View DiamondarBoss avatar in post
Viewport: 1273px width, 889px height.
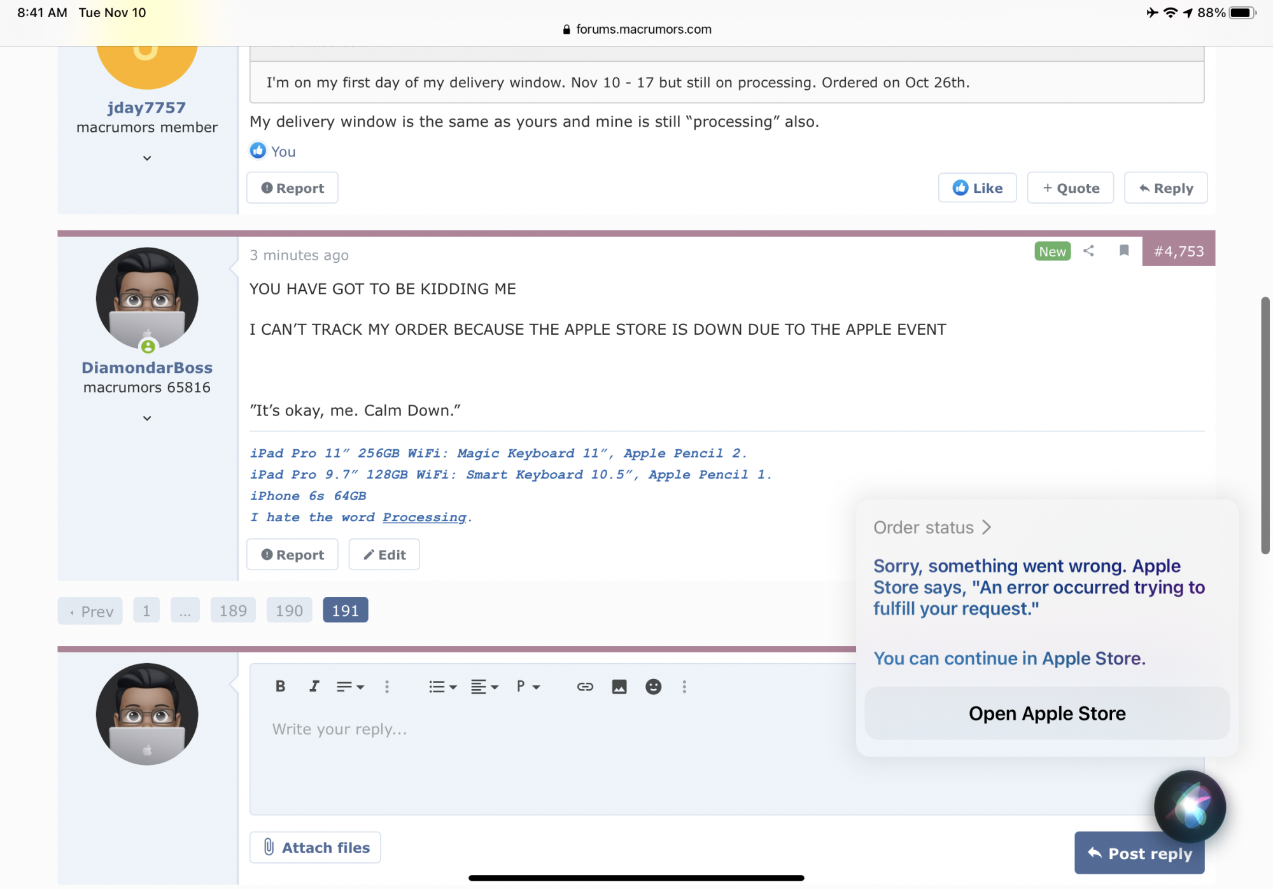coord(147,298)
